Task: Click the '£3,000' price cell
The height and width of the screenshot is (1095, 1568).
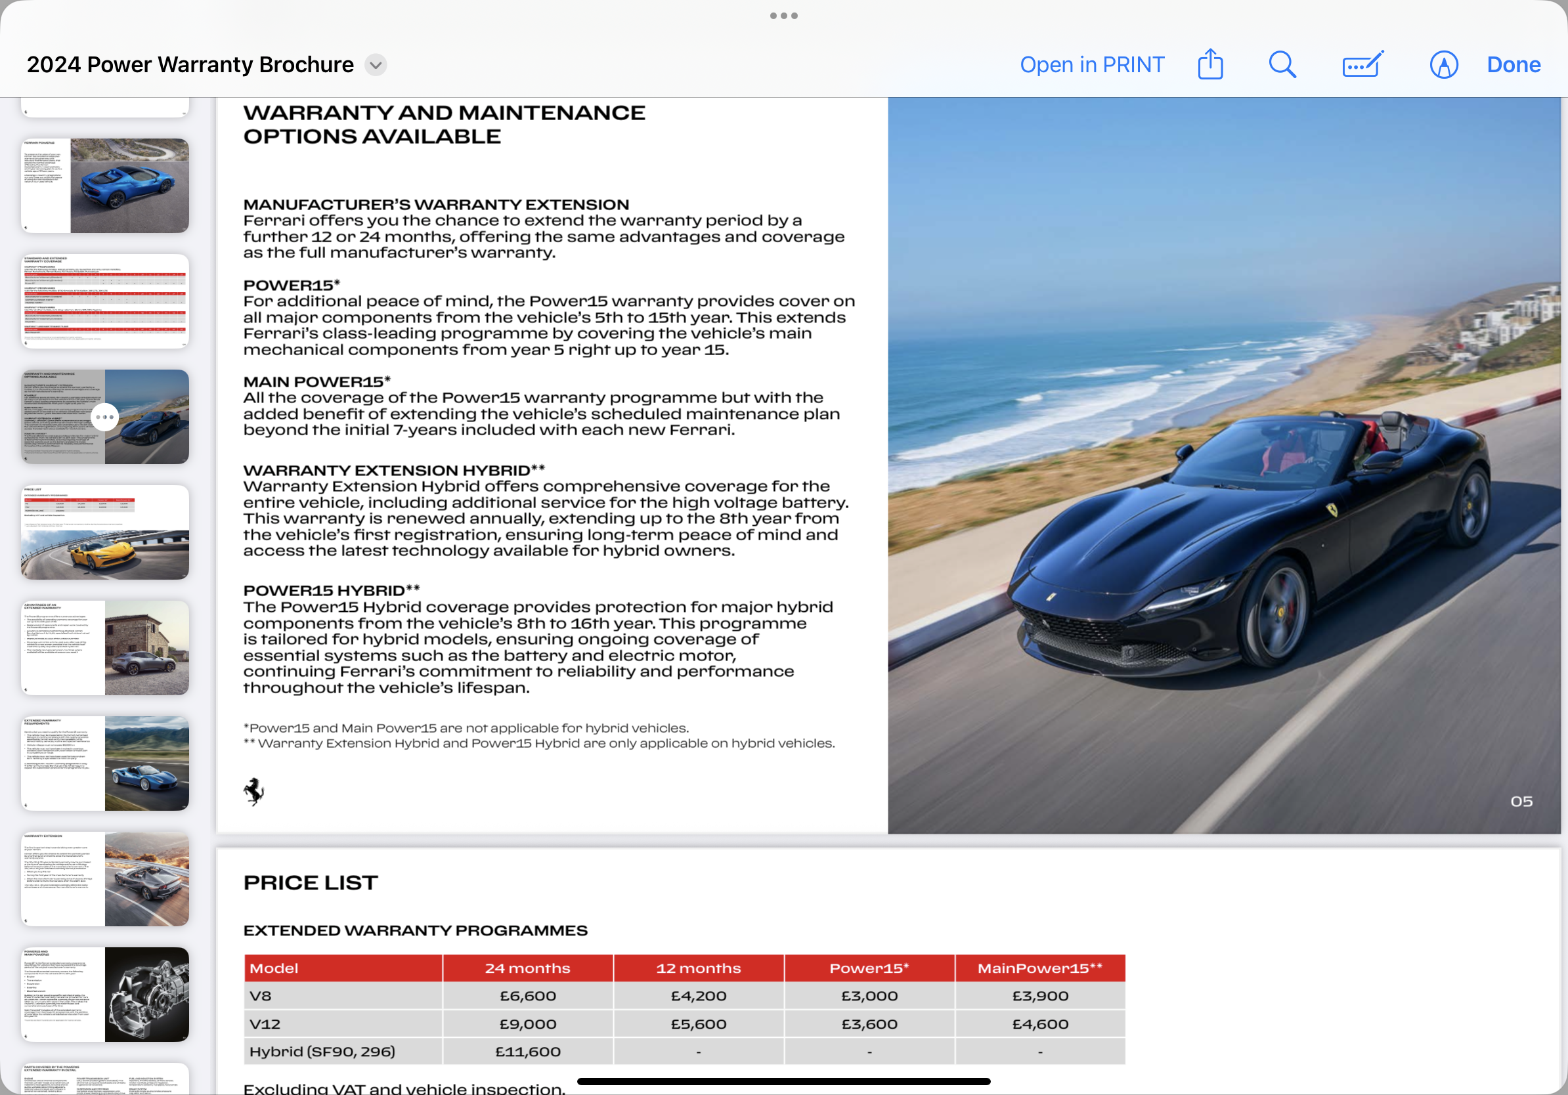Action: click(869, 996)
